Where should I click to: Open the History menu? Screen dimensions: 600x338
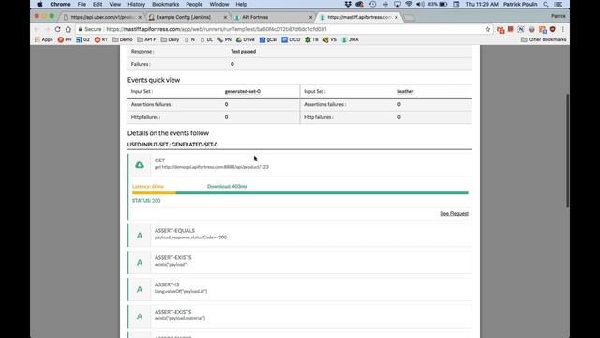(136, 4)
